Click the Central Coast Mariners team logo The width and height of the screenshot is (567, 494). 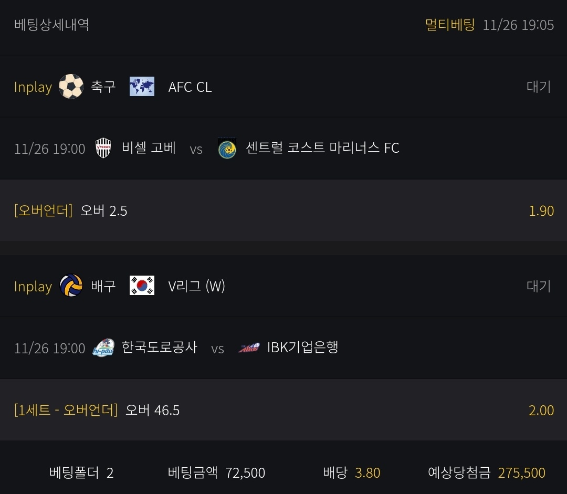(227, 148)
